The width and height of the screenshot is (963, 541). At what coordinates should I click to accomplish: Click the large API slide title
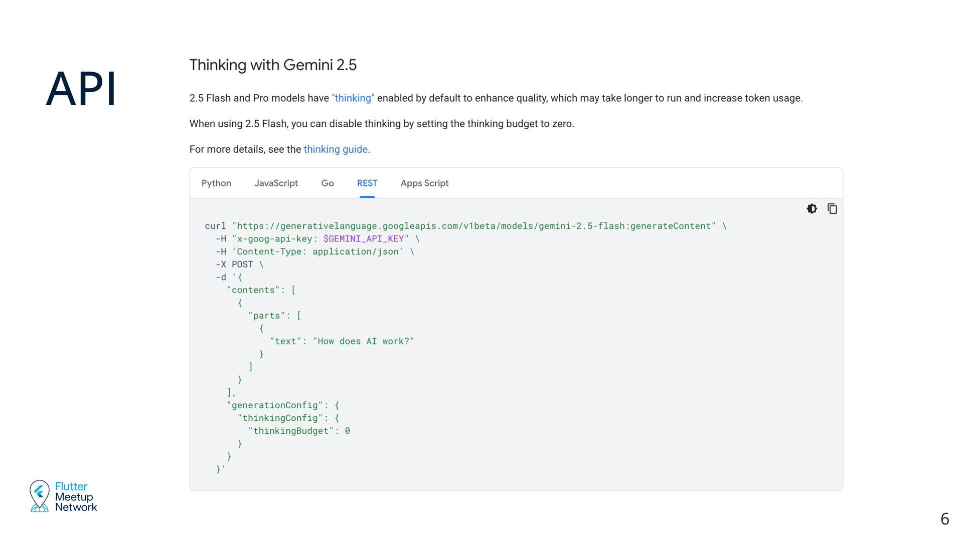(x=81, y=89)
